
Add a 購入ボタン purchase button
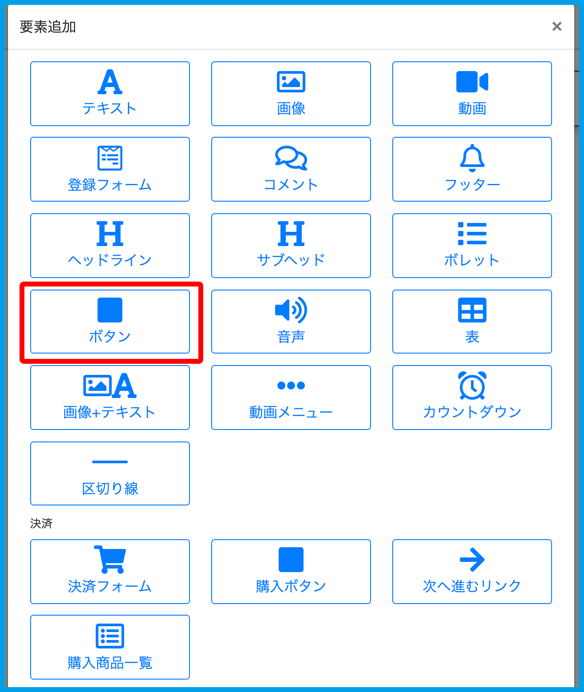[x=291, y=572]
